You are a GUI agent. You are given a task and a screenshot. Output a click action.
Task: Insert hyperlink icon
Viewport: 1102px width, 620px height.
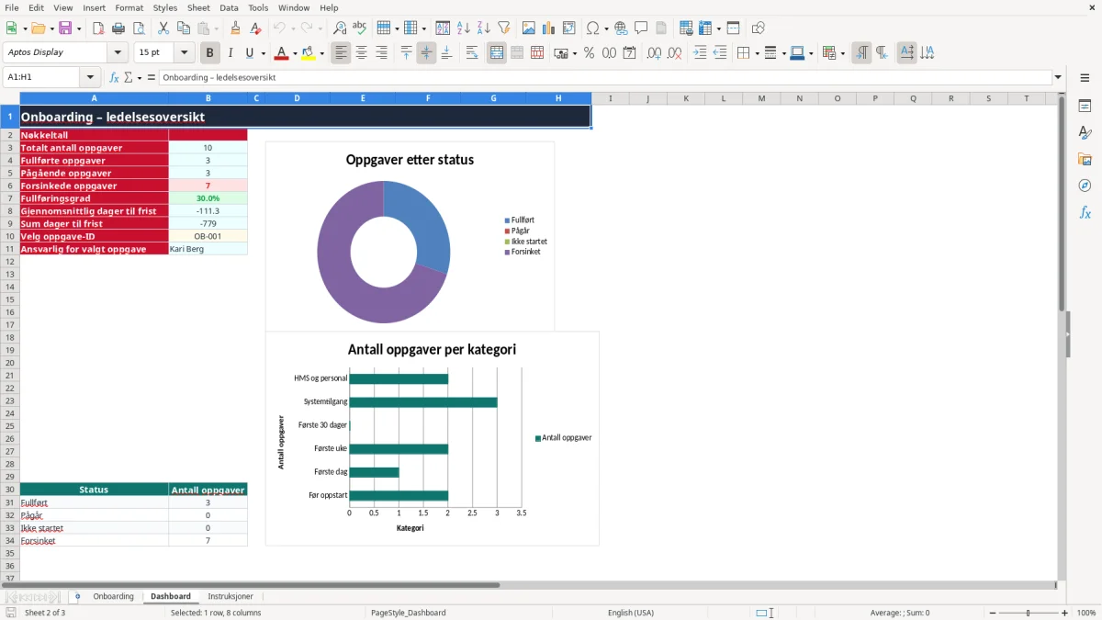coord(622,28)
